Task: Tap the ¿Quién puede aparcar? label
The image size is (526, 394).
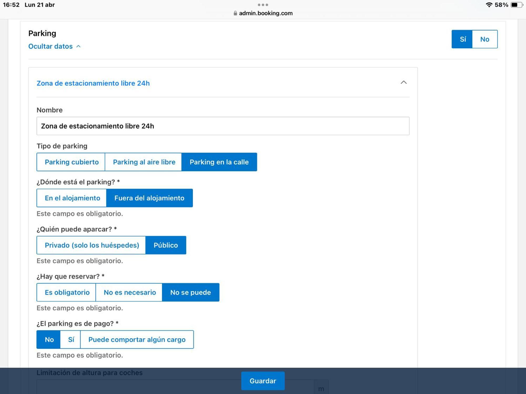Action: 77,229
